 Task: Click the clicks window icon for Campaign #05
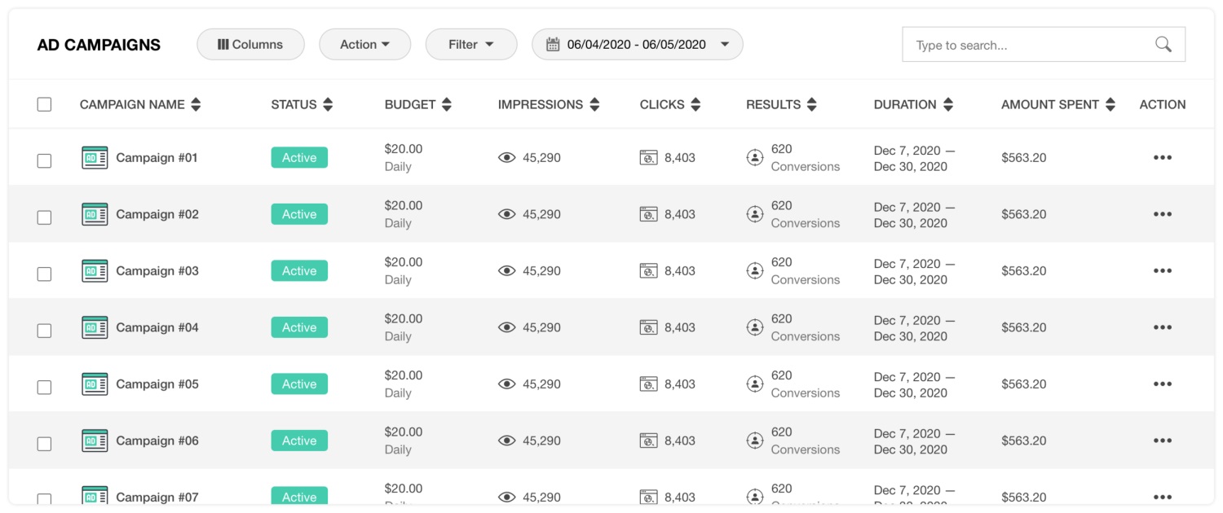[648, 384]
